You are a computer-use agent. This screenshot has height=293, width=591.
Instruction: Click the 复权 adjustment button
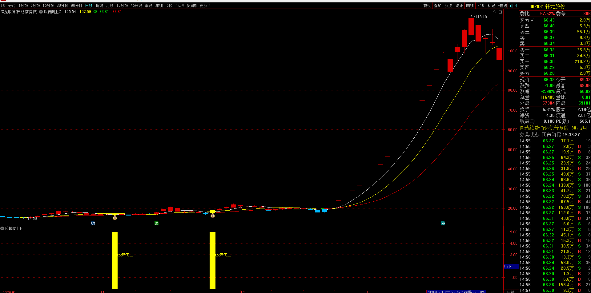[427, 6]
